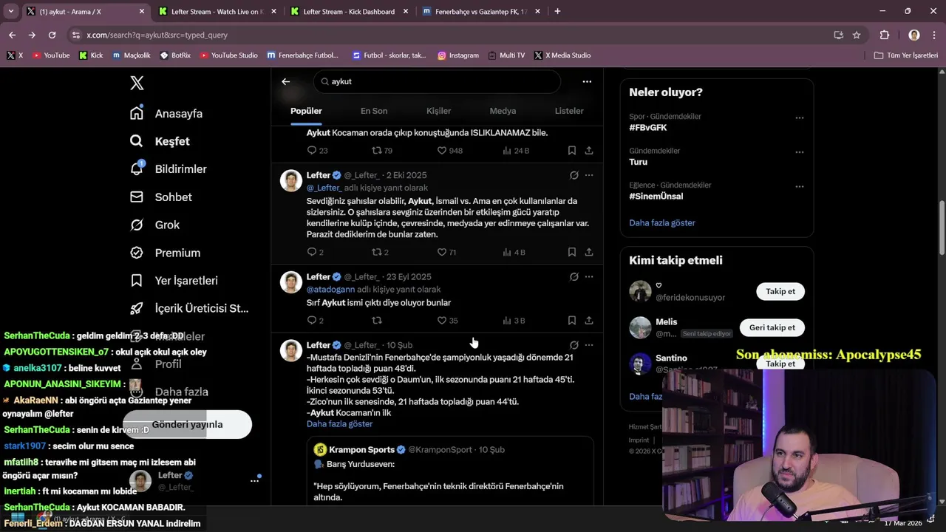Expand tweet with Daha fazla göster

[x=339, y=423]
